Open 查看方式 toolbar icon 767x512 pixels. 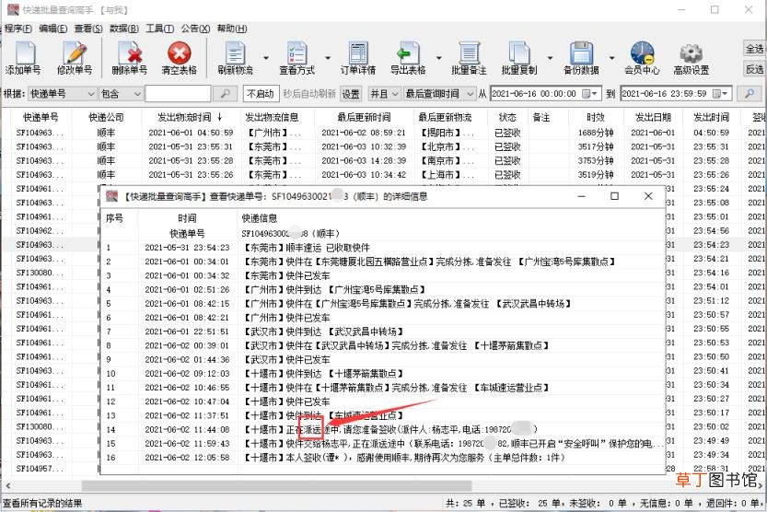pyautogui.click(x=296, y=58)
